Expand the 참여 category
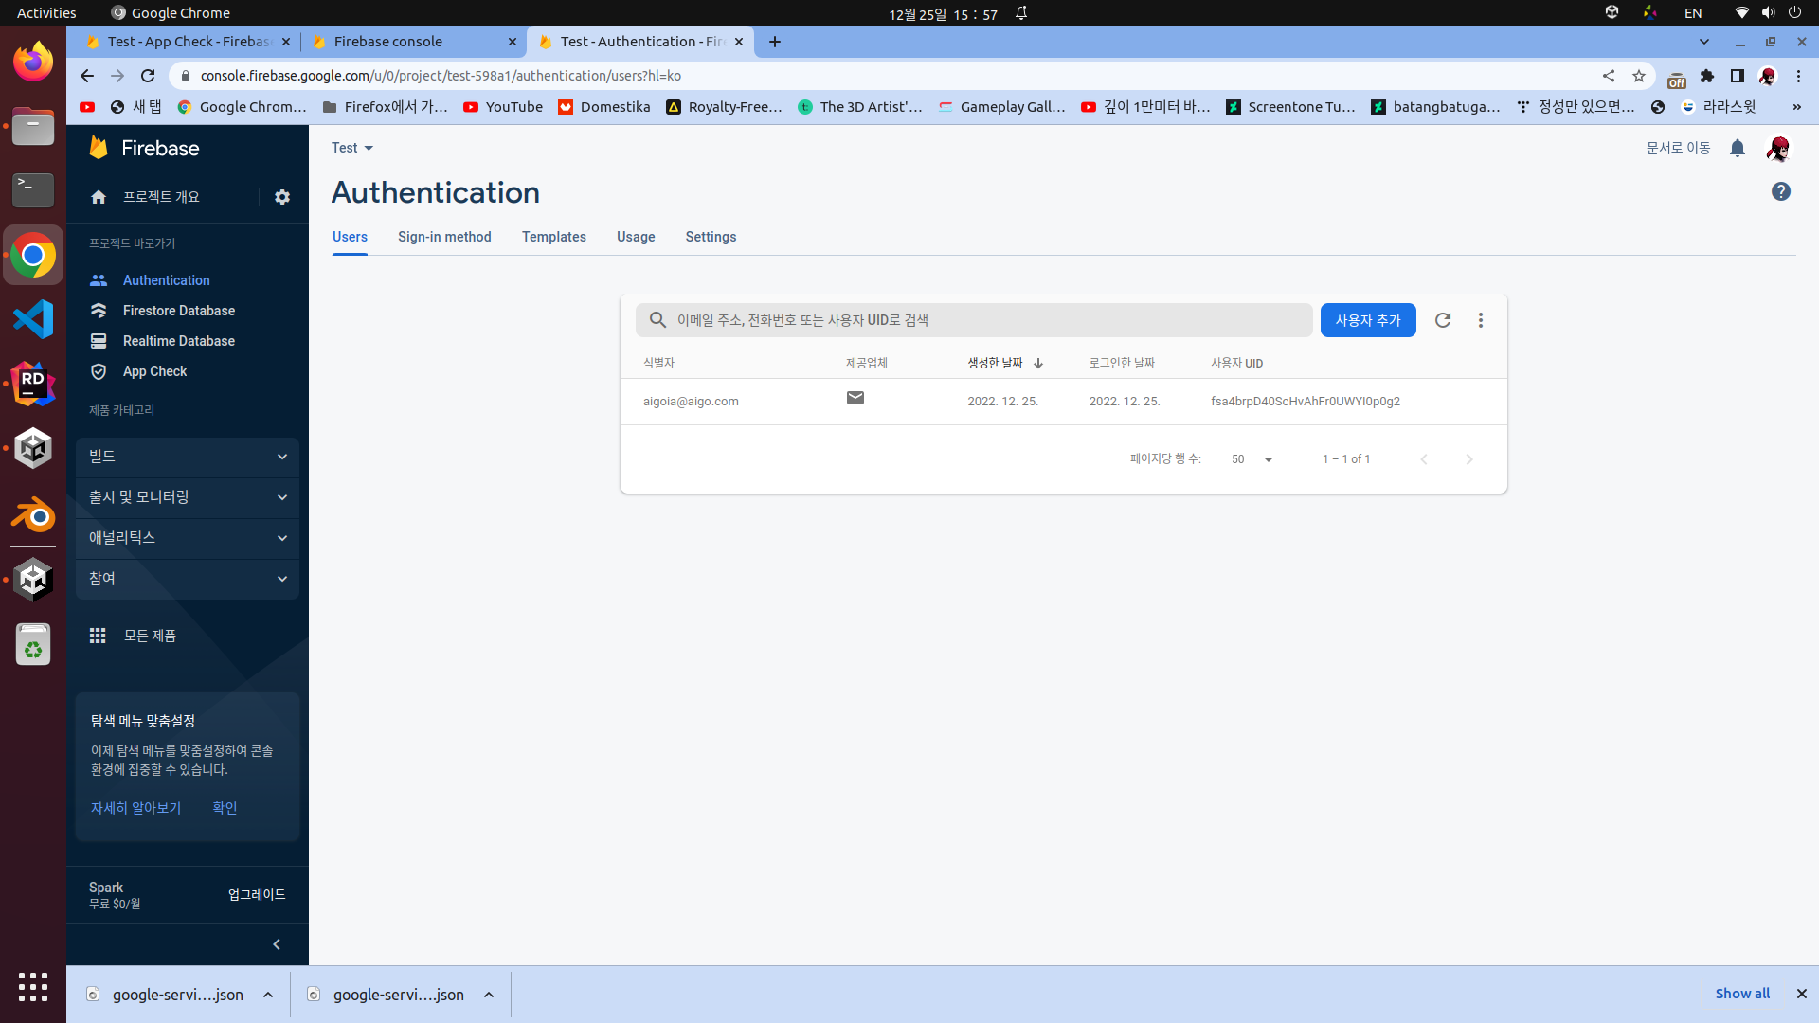 188,579
